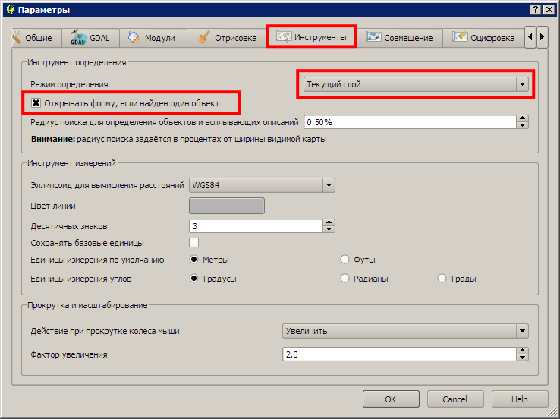Decrease the decimal places with the down arrow
Image resolution: width=560 pixels, height=419 pixels.
click(329, 229)
